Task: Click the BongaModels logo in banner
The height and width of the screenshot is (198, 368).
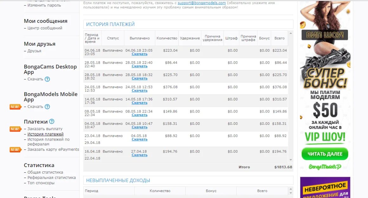Action: click(x=325, y=167)
